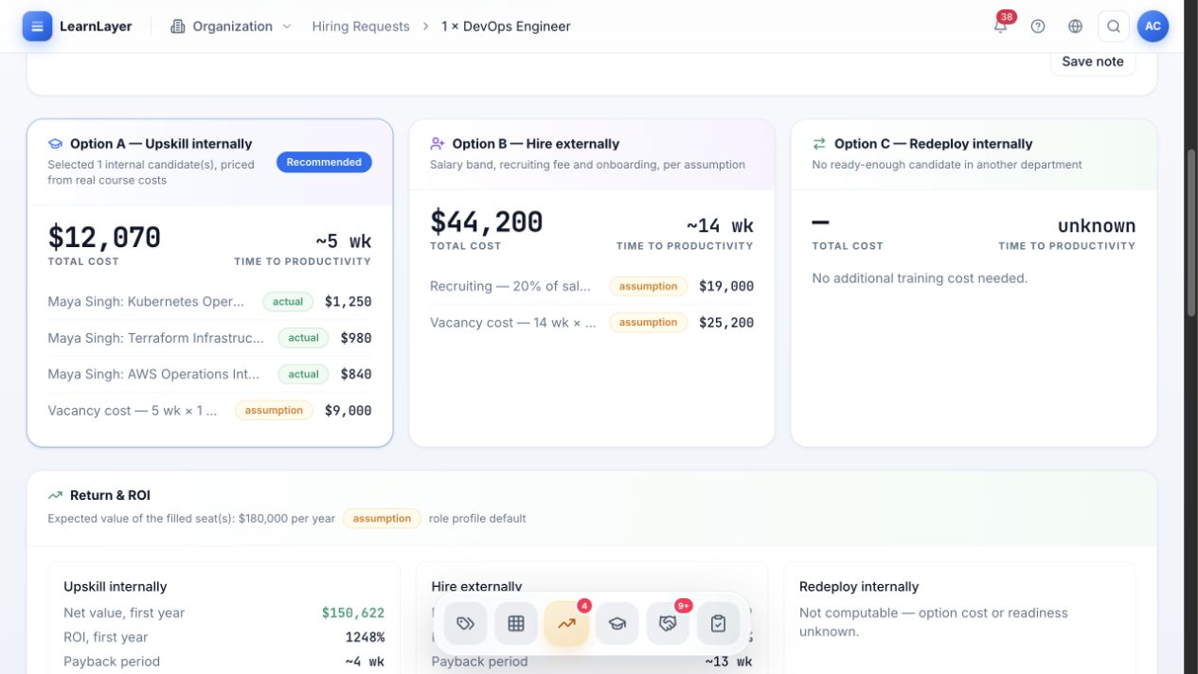Click the page vertical scrollbar thumb

1191,232
